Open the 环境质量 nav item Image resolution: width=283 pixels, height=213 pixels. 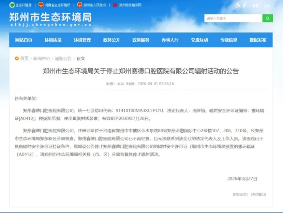point(53,40)
